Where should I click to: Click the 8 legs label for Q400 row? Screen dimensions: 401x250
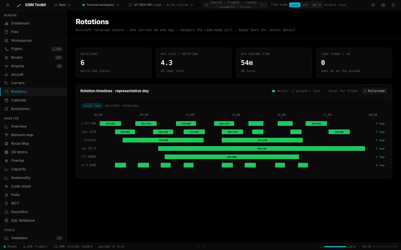pyautogui.click(x=380, y=165)
